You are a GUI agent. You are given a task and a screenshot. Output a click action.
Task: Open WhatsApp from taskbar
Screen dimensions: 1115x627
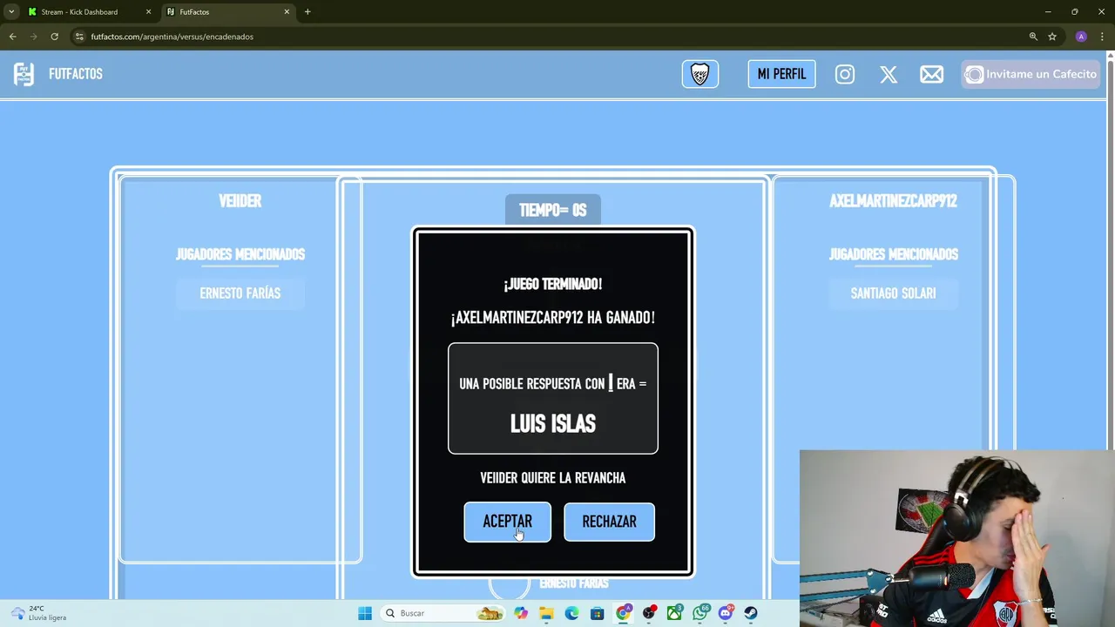tap(700, 613)
